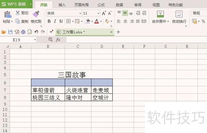Open fill color dropdown arrow
Viewport: 207px width, 133px height.
click(92, 21)
